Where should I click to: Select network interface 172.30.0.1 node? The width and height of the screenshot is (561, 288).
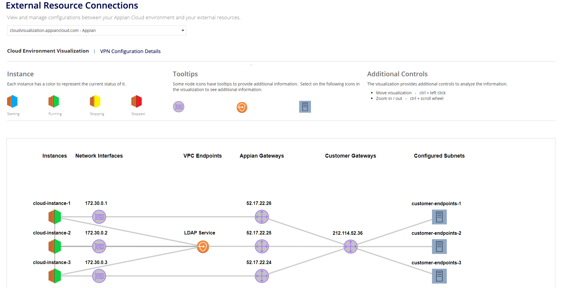pos(99,217)
